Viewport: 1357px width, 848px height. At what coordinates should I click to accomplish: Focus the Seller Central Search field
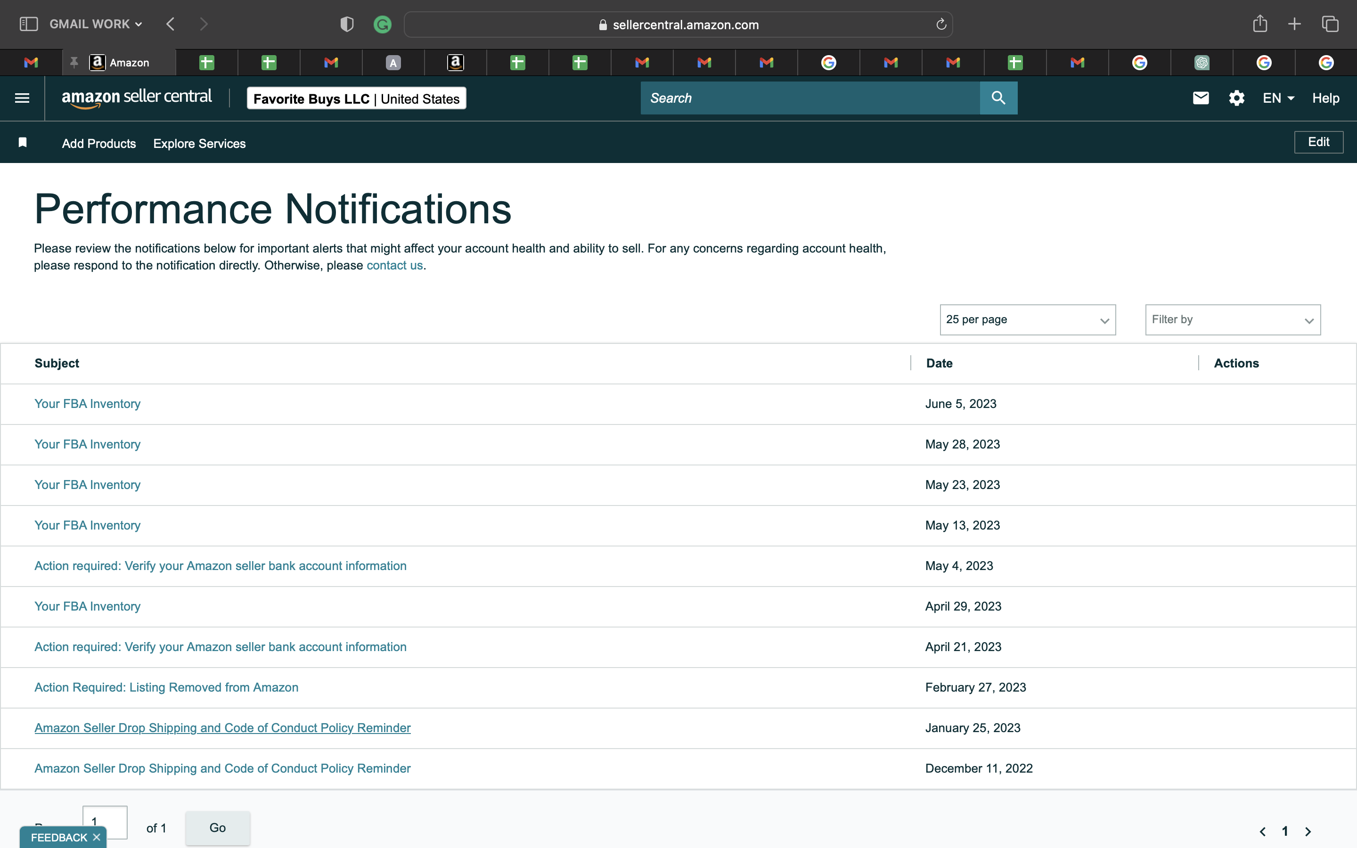809,98
